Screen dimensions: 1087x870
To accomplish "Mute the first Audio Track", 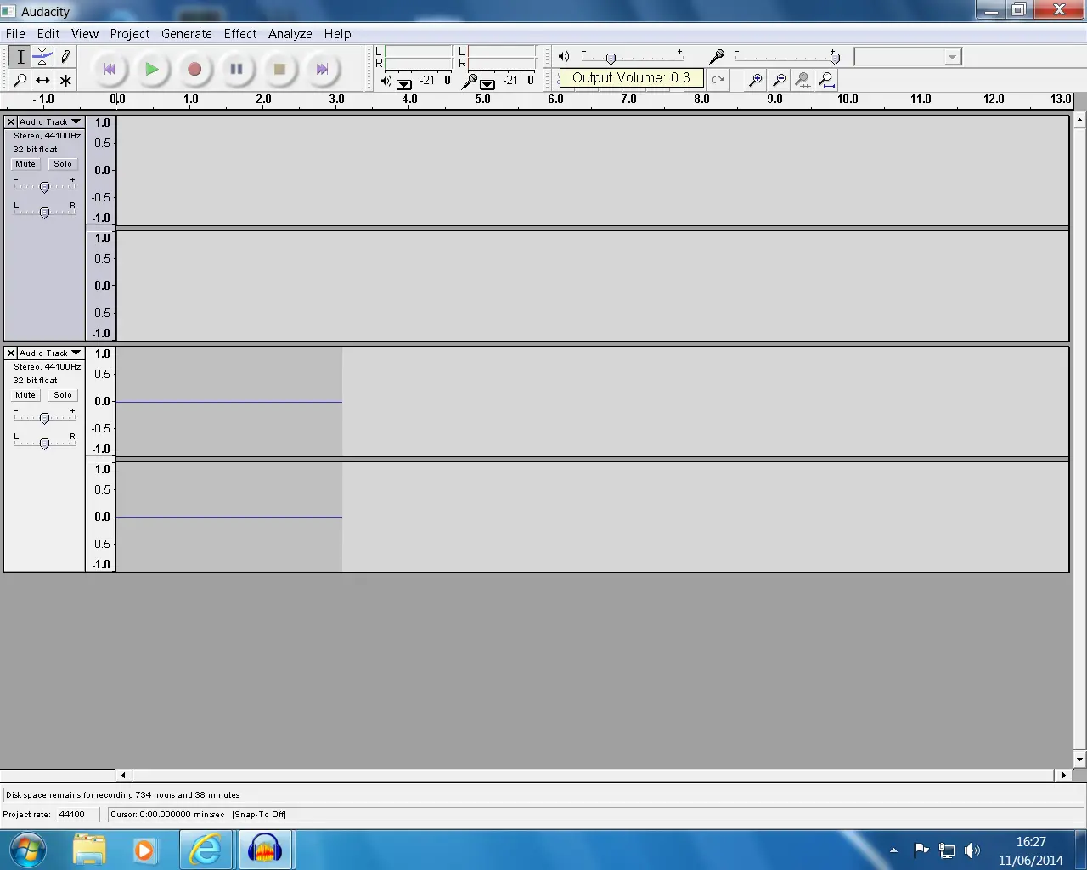I will (x=25, y=164).
